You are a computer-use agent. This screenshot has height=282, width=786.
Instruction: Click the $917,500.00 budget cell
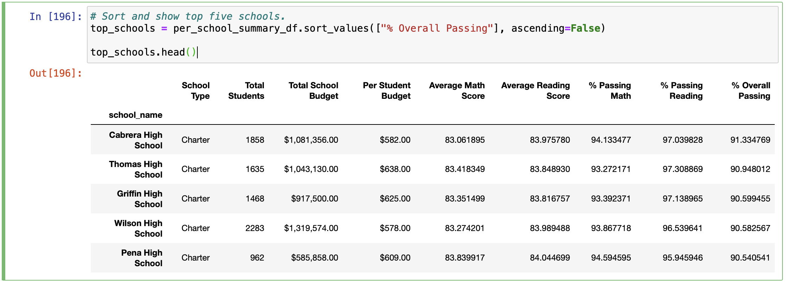tap(315, 199)
